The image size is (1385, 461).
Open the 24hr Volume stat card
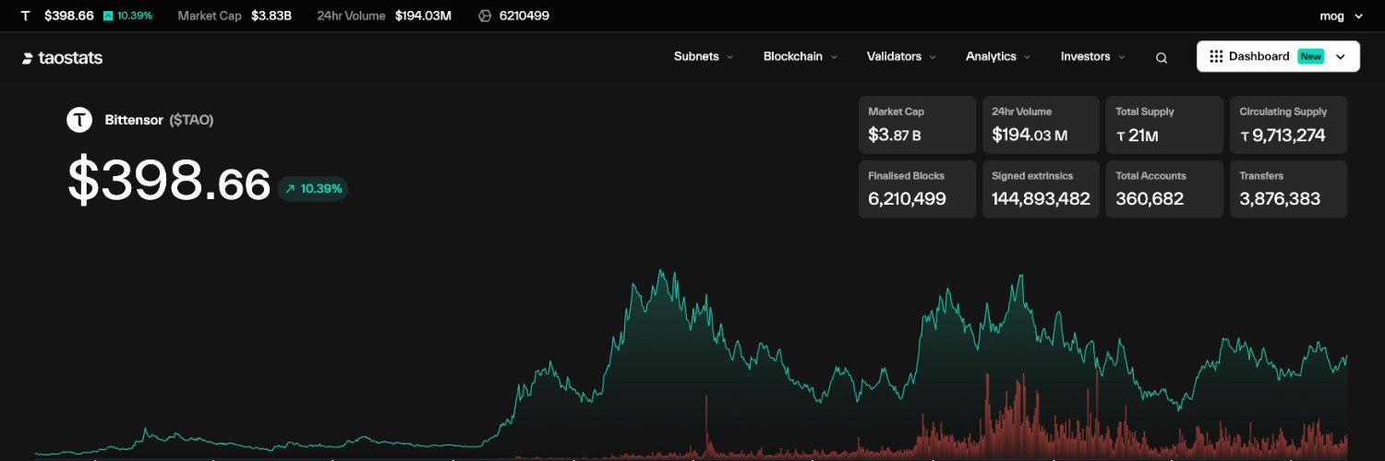click(x=1041, y=124)
